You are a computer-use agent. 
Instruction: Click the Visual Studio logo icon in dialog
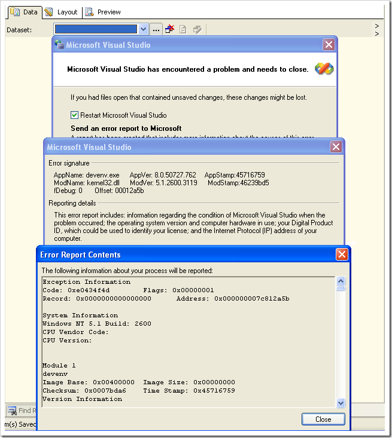324,69
